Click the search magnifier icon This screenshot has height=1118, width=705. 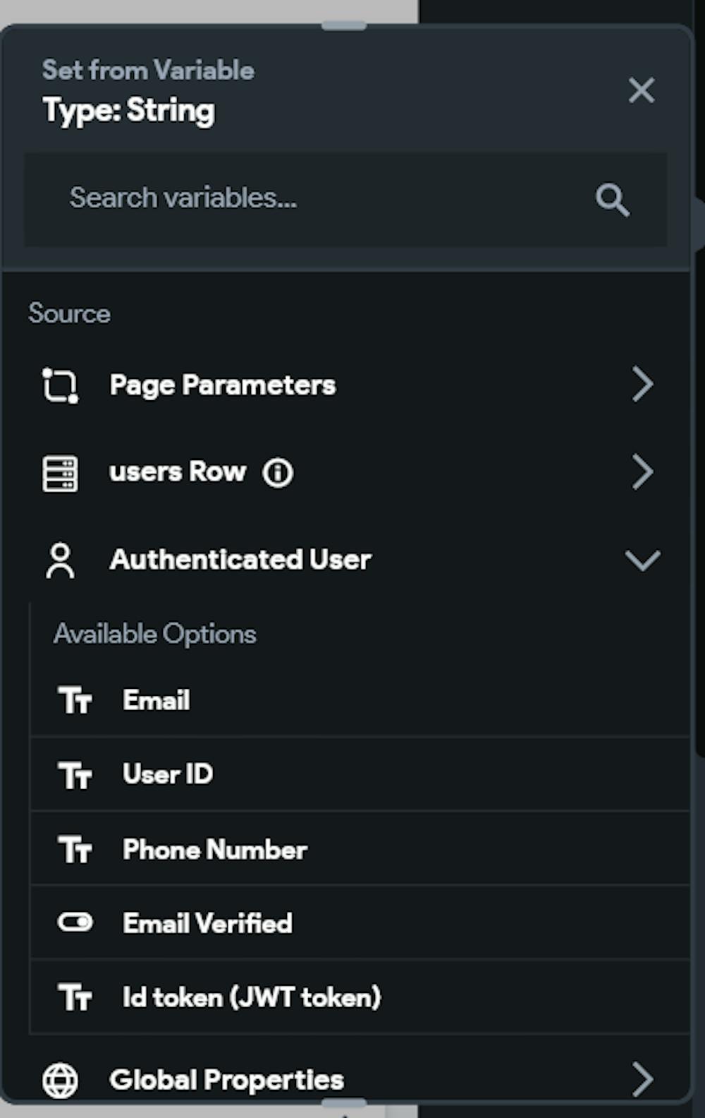coord(612,200)
